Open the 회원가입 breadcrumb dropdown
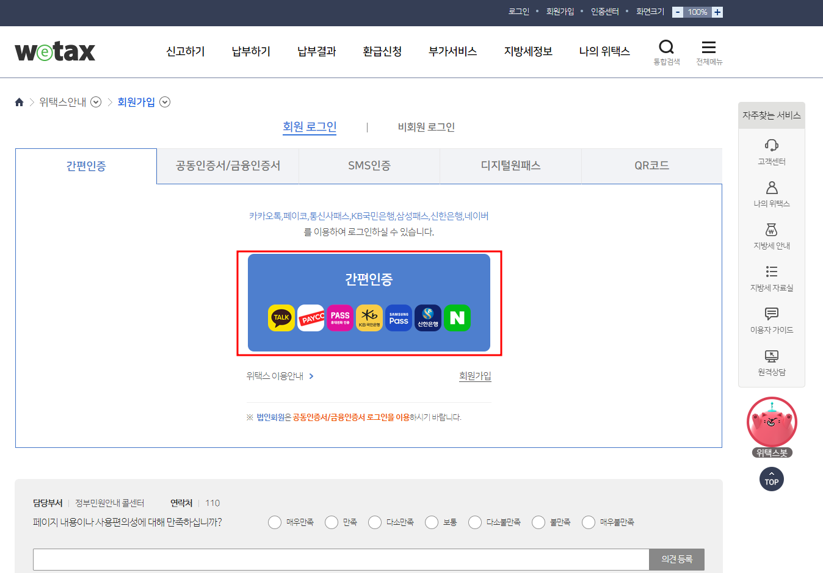Viewport: 823px width, 573px height. pyautogui.click(x=164, y=102)
